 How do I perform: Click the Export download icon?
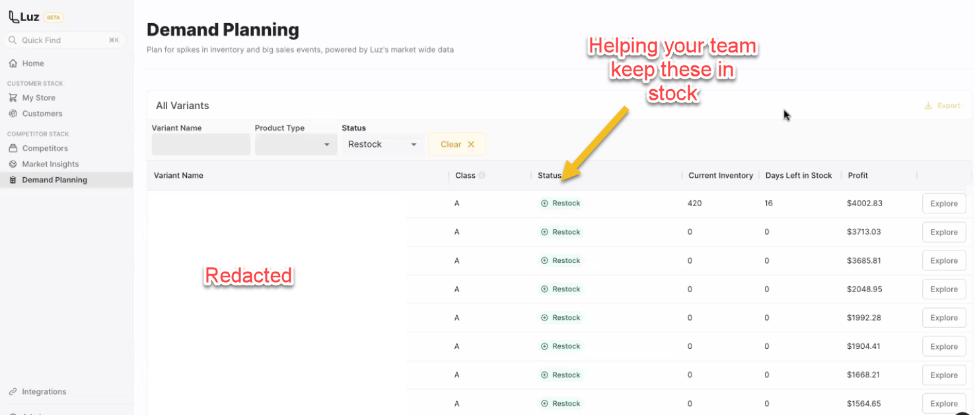(x=928, y=106)
